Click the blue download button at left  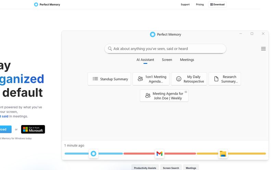point(5,129)
